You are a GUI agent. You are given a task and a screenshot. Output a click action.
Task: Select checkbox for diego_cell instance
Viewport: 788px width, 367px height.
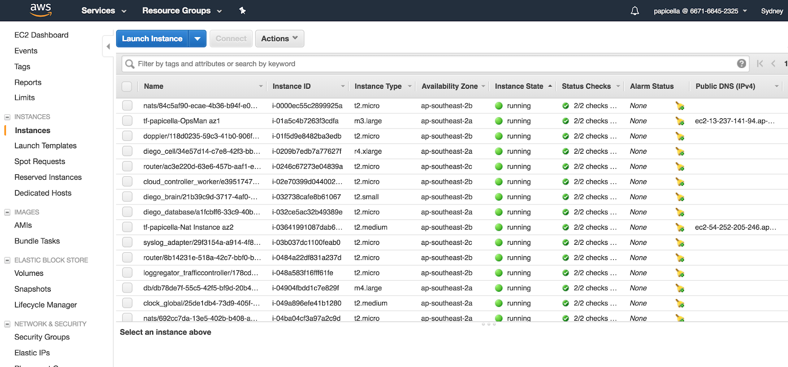pos(127,151)
